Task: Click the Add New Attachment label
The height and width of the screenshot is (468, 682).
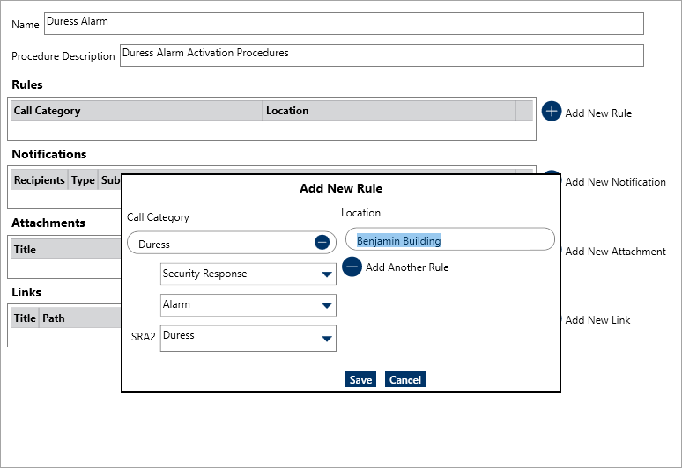Action: tap(615, 252)
